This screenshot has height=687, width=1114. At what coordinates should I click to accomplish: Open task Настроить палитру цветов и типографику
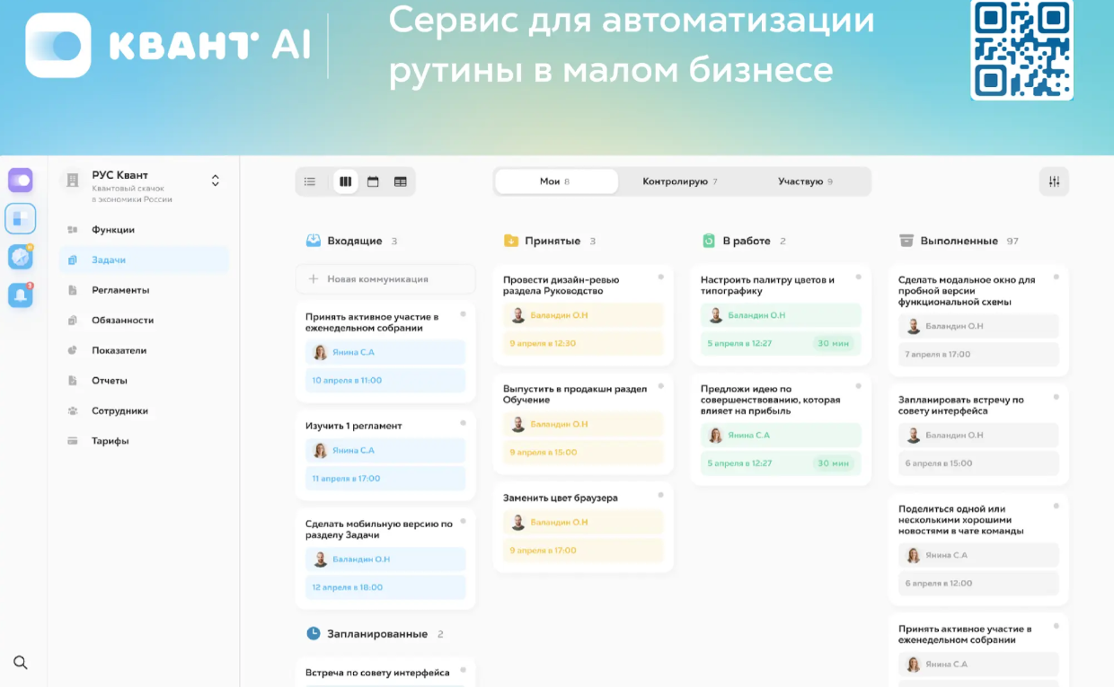pyautogui.click(x=768, y=286)
